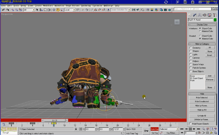The width and height of the screenshot is (219, 135).
Task: Click the Play Animation button
Action: point(190,129)
